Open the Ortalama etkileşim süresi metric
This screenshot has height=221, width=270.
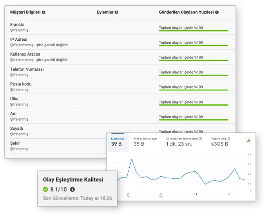click(184, 142)
